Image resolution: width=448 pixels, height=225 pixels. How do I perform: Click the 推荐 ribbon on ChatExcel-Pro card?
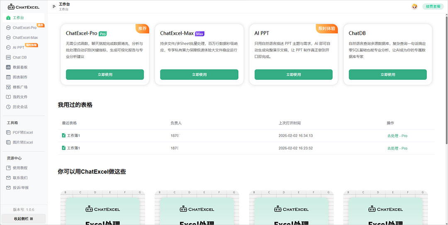143,29
